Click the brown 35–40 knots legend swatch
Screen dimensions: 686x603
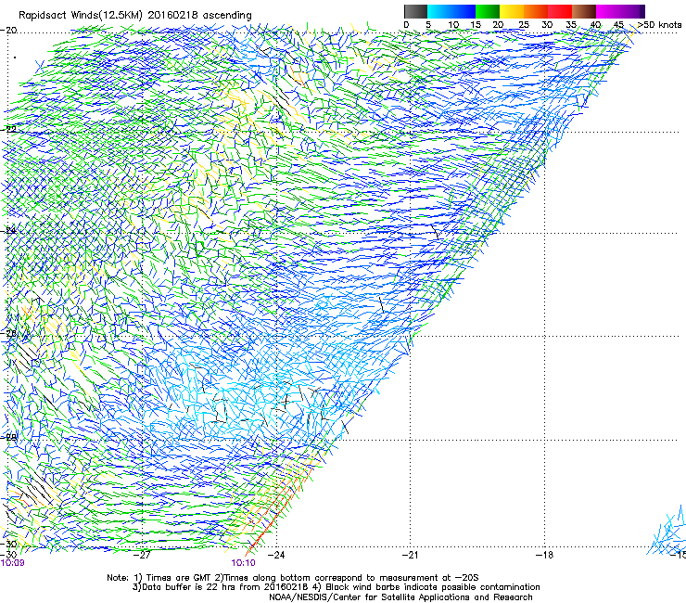[x=584, y=11]
